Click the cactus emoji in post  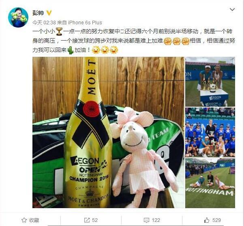tap(71, 50)
